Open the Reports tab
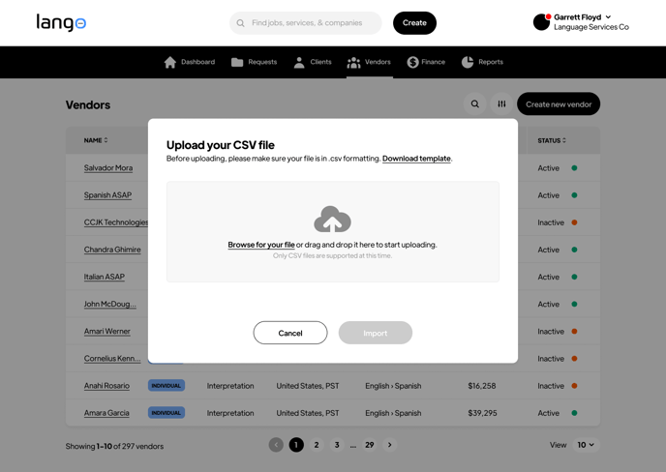Image resolution: width=666 pixels, height=472 pixels. pos(482,62)
